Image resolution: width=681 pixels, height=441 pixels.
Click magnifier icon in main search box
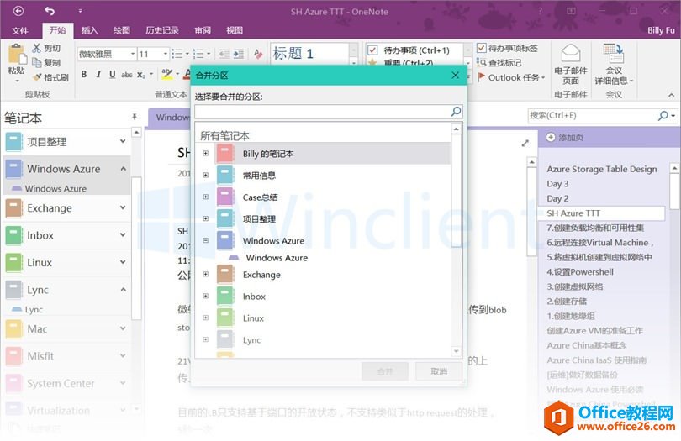(x=663, y=115)
